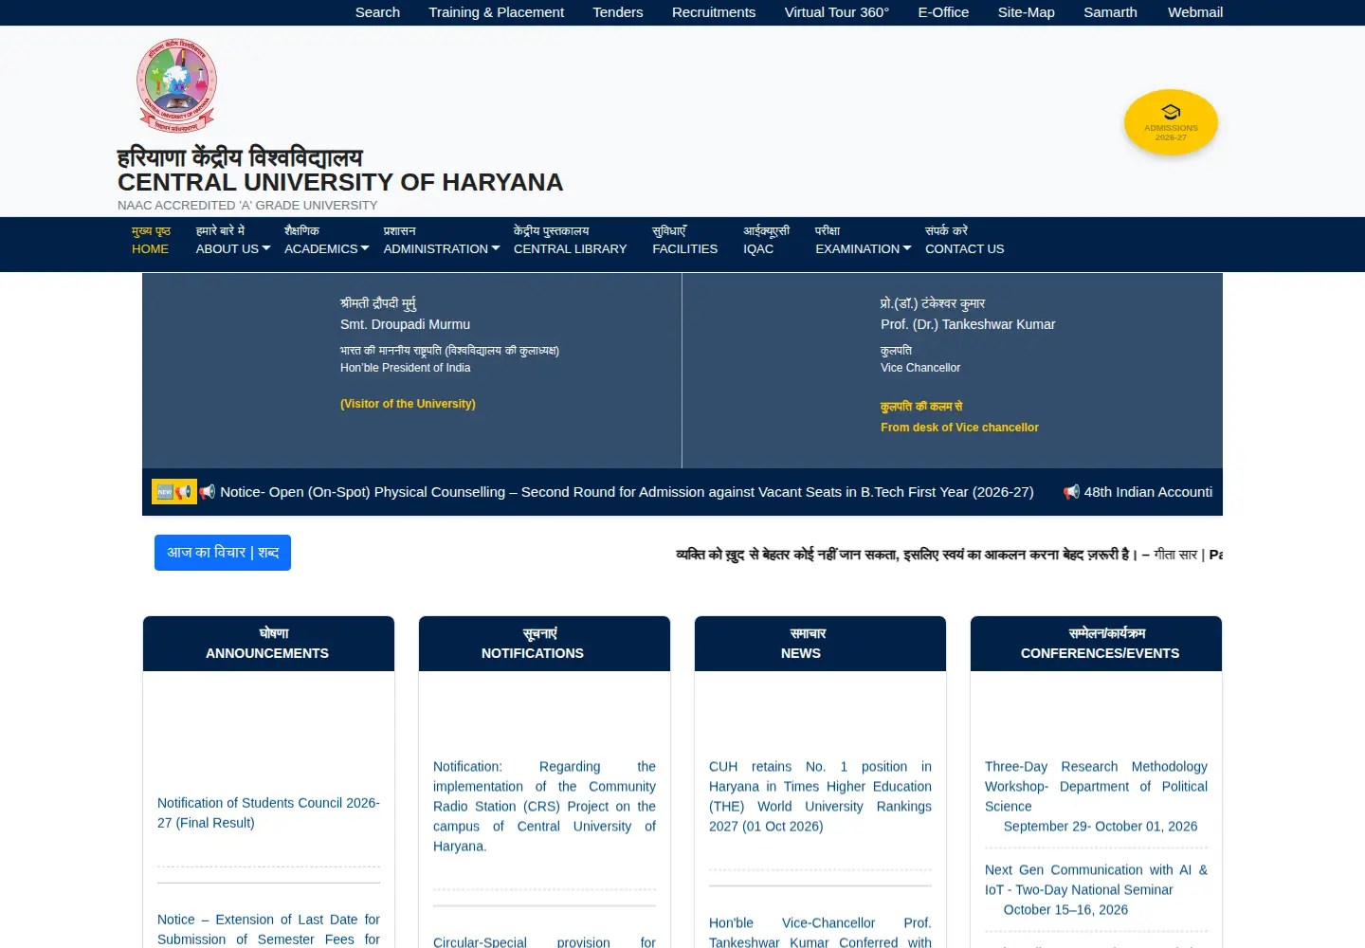Open Notification of Students Council 2026-27 result
Viewport: 1365px width, 948px height.
click(268, 812)
